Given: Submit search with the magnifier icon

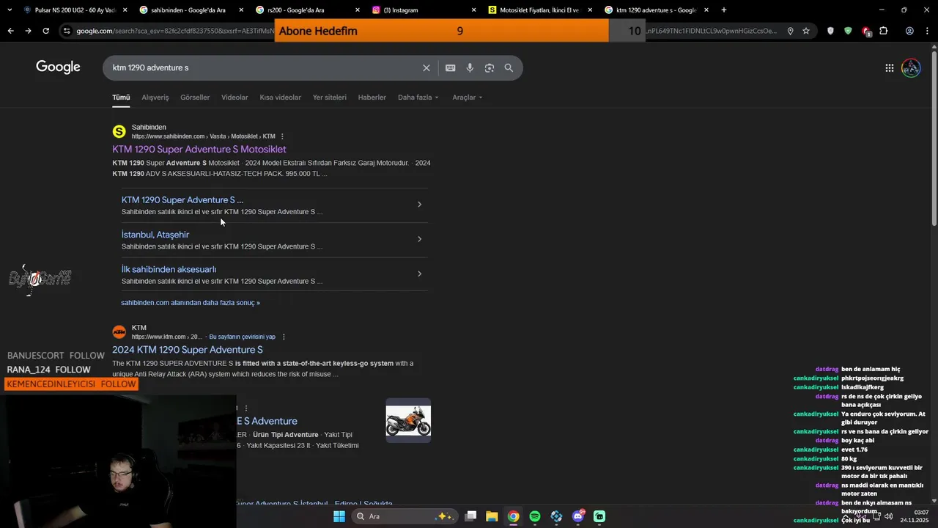Looking at the screenshot, I should [x=509, y=67].
